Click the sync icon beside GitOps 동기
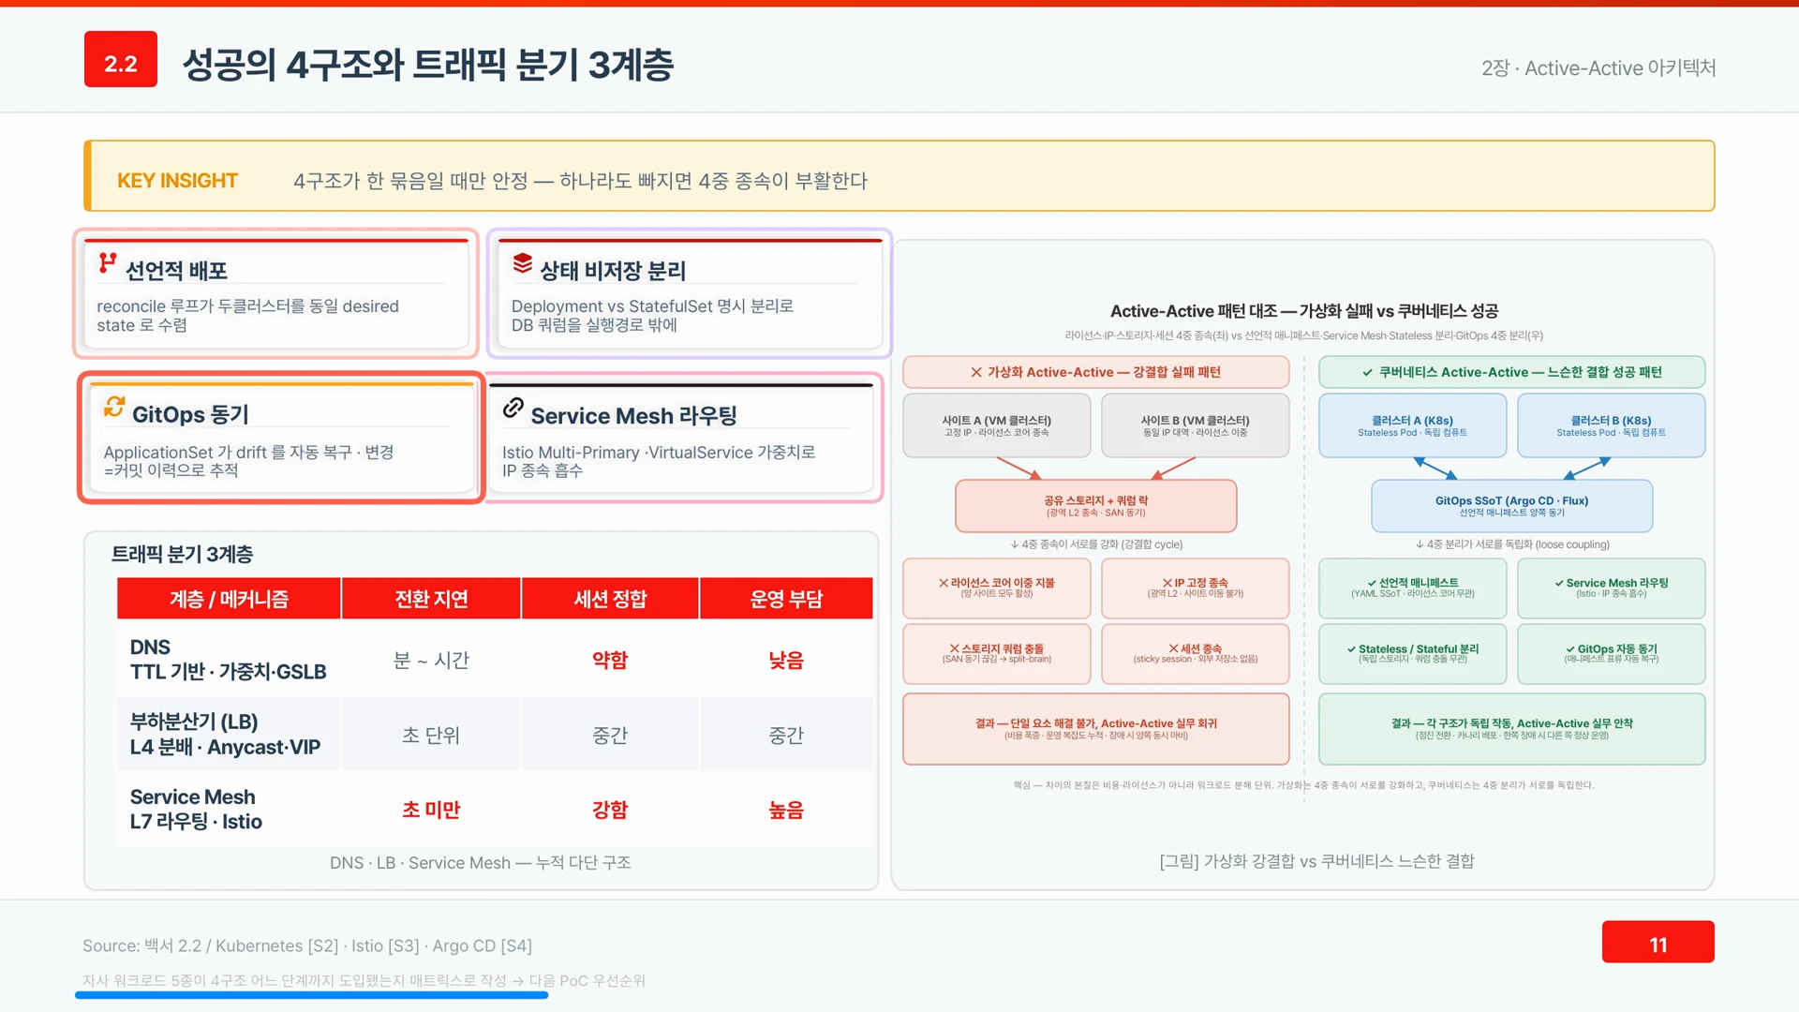 click(x=114, y=406)
